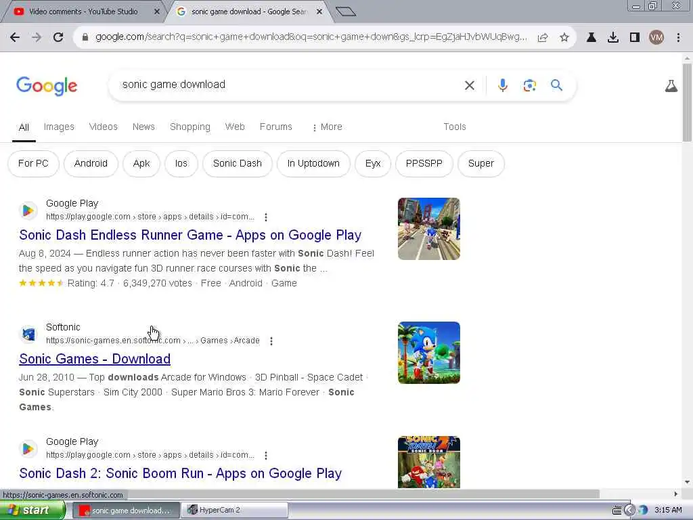693x520 pixels.
Task: Click the Softonic Sonic thumbnail image
Action: click(428, 352)
